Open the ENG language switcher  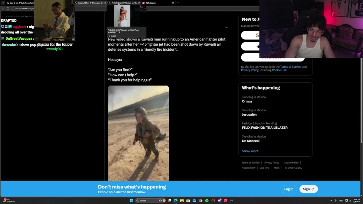pos(341,201)
